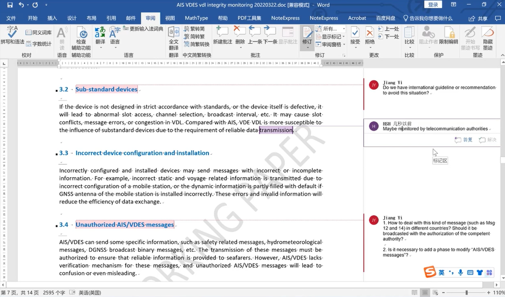The width and height of the screenshot is (505, 297).
Task: Open 接受 dropdown arrow
Action: (355, 47)
